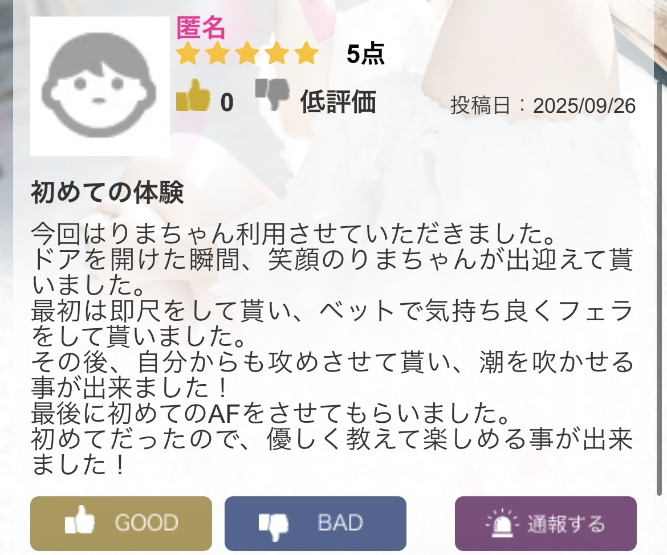Select the second gold rating star
The width and height of the screenshot is (667, 555).
tap(217, 54)
